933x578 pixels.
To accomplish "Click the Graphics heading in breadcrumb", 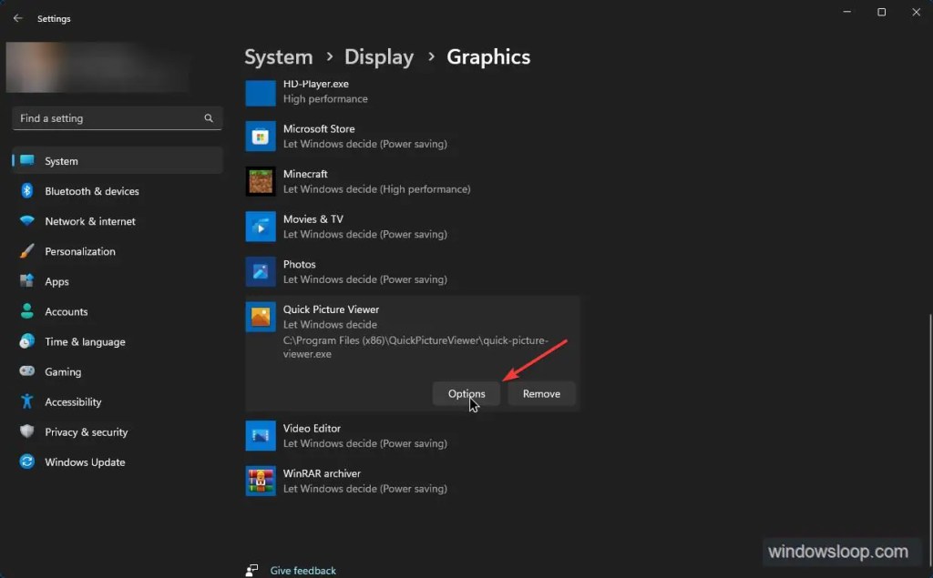I will click(488, 57).
